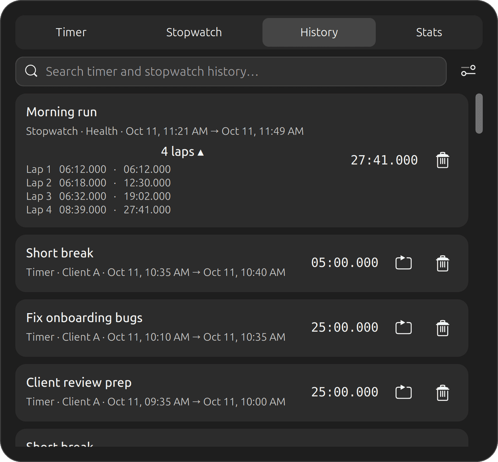Viewport: 498px width, 462px height.
Task: Switch to the Timer tab
Action: (x=71, y=33)
